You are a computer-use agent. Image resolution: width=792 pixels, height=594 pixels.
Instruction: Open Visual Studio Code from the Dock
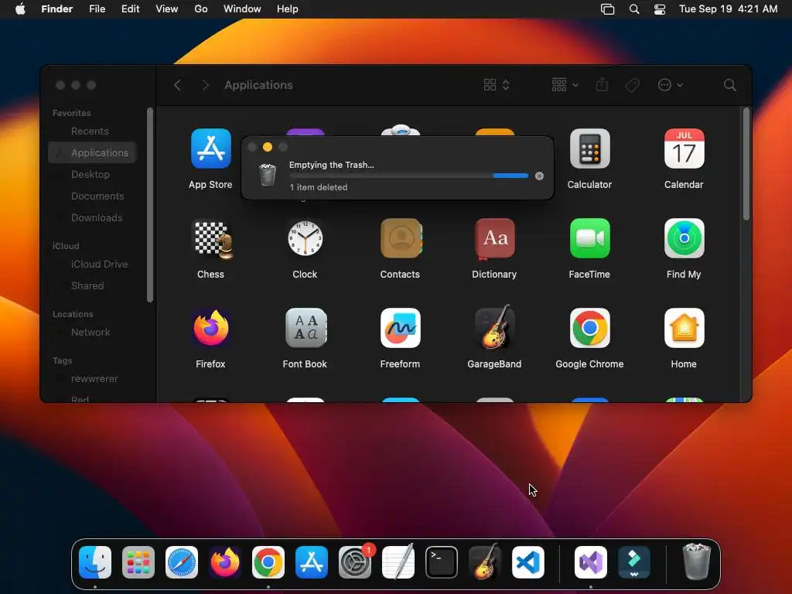point(528,562)
